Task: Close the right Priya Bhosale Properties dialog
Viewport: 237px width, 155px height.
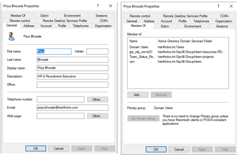Action: point(231,6)
